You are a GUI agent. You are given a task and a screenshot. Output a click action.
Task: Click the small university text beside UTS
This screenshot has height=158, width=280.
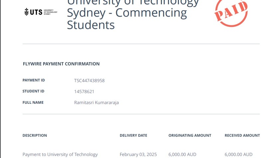(51, 12)
